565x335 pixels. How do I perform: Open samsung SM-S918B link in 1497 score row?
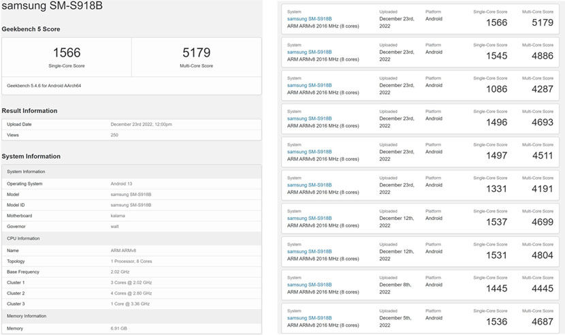309,151
